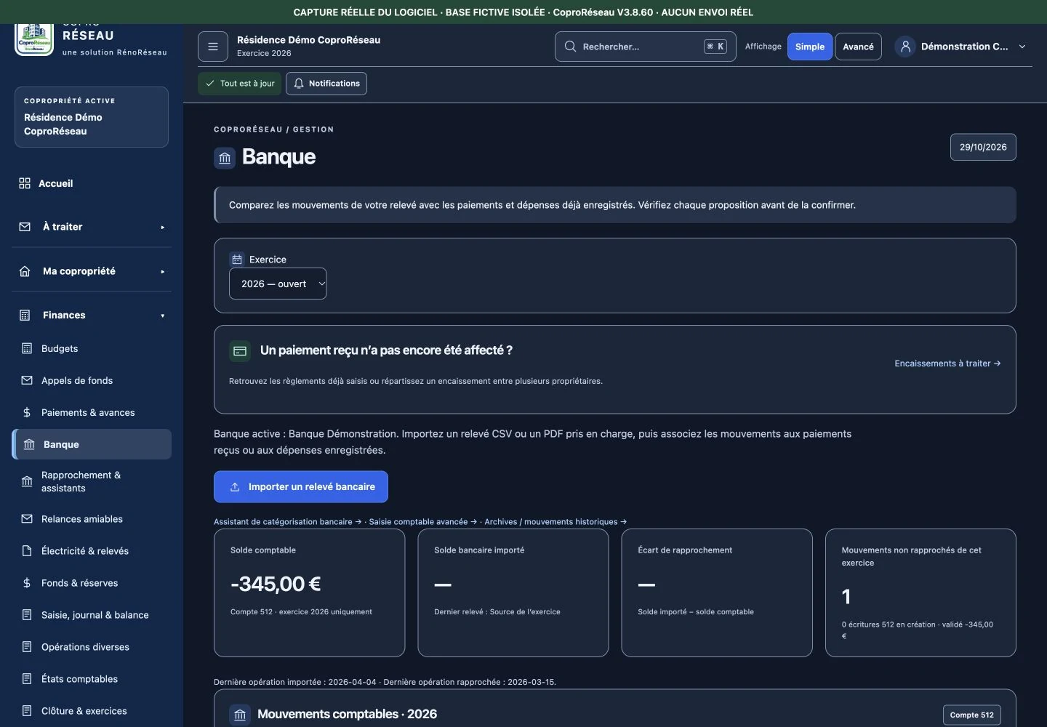This screenshot has height=727, width=1047.
Task: Click the Budgets sidebar icon
Action: 27,349
